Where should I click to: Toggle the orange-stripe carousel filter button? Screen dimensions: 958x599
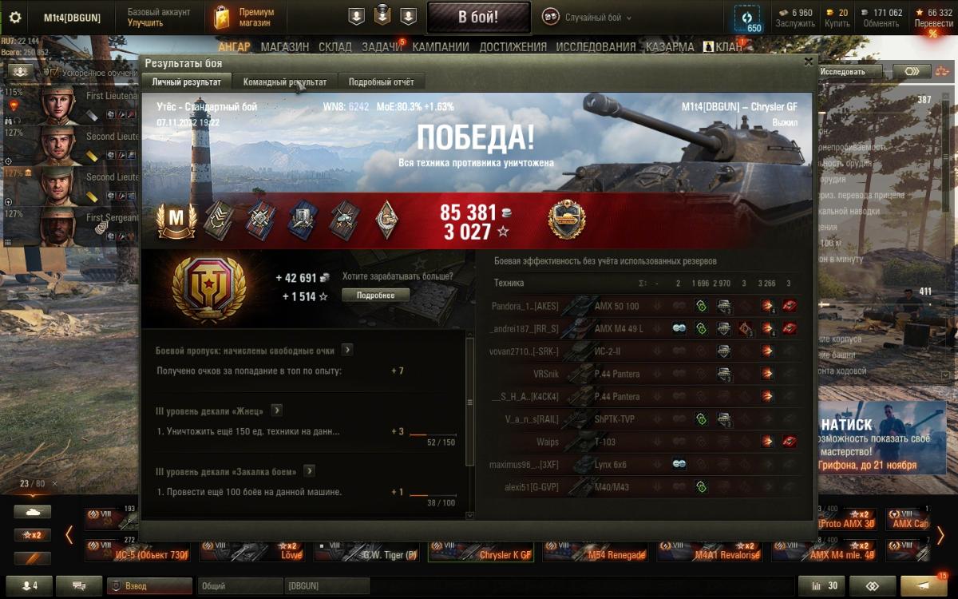(32, 558)
